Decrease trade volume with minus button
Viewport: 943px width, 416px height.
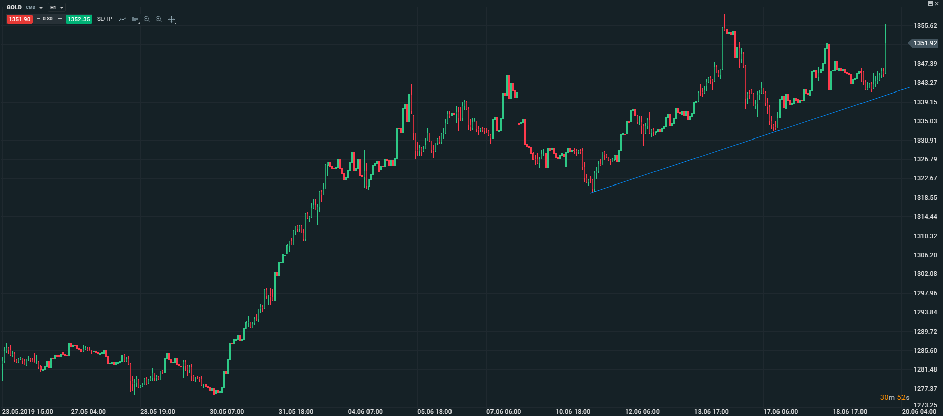coord(39,19)
